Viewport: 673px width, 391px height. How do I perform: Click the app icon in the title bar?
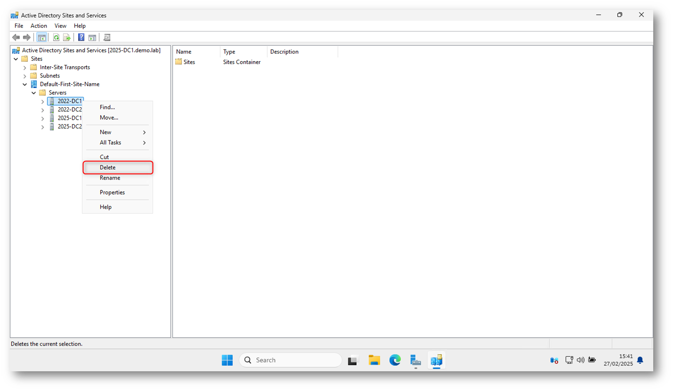click(x=15, y=15)
